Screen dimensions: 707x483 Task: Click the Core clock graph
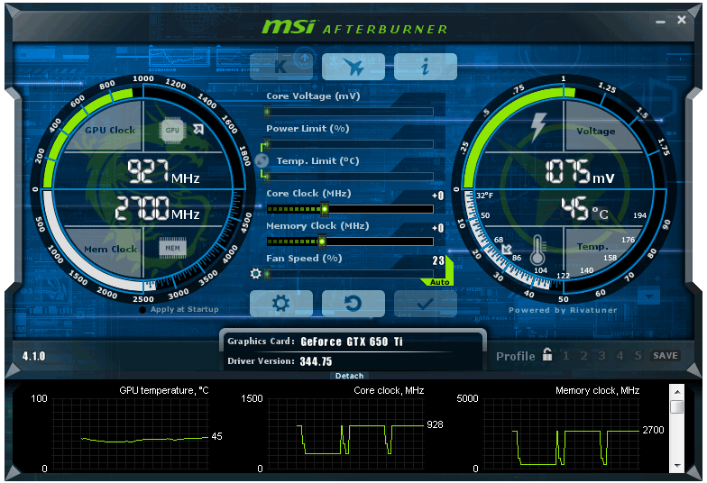tap(346, 433)
